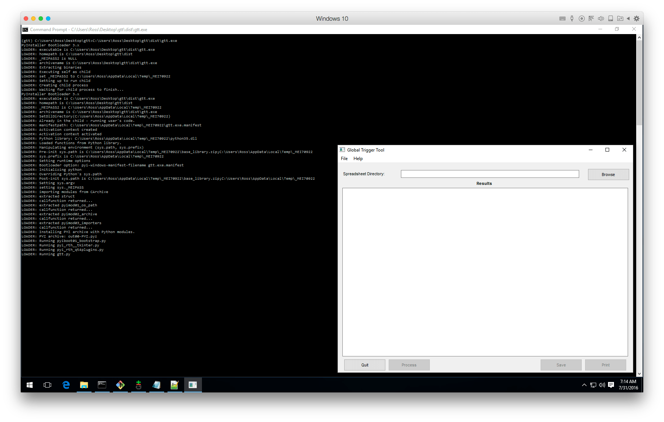Launch Microsoft Edge from the taskbar

[66, 385]
